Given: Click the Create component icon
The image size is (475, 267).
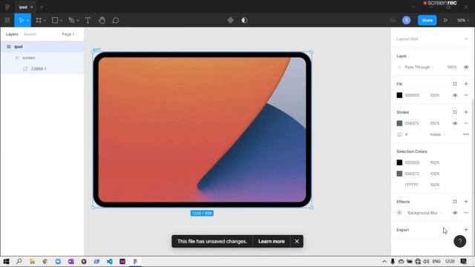Looking at the screenshot, I should coord(231,20).
